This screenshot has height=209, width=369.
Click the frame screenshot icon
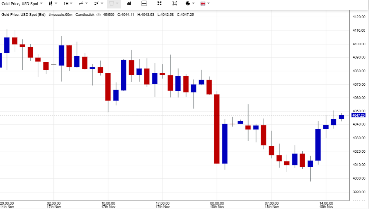175,4
